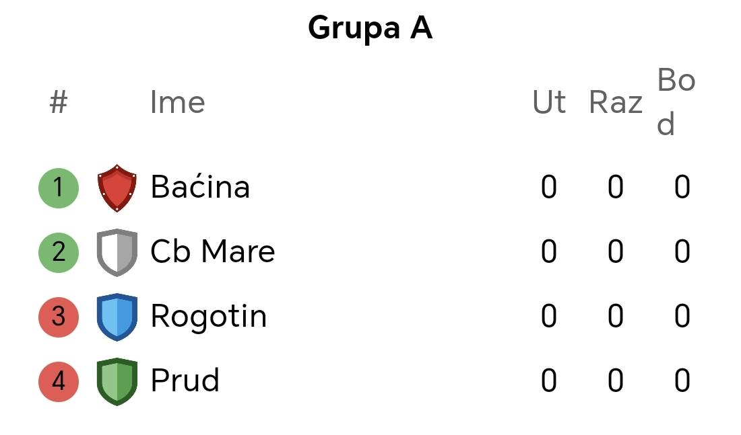741x435 pixels.
Task: Click the blue shield icon for Rogotin
Action: [x=117, y=317]
